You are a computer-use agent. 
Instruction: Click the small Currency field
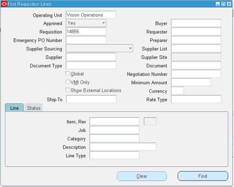(x=177, y=90)
